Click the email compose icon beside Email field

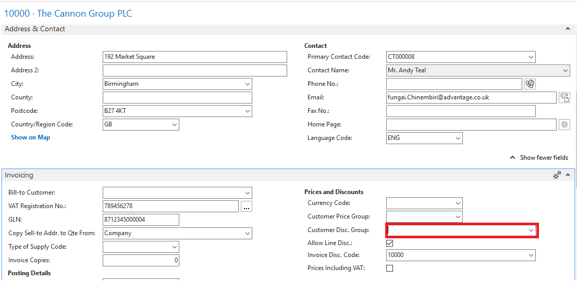click(x=564, y=97)
